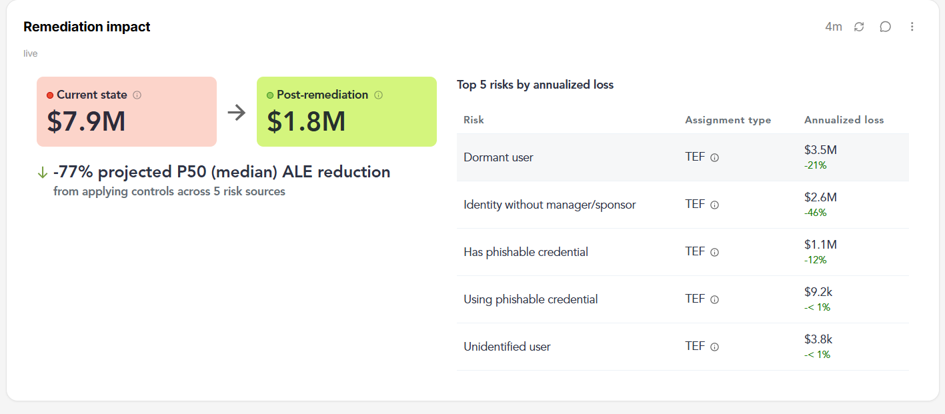Select the Current state $7.9M card
Screen dimensions: 945x414
click(x=127, y=111)
